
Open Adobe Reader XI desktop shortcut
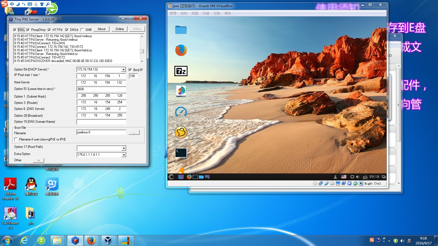point(10,189)
